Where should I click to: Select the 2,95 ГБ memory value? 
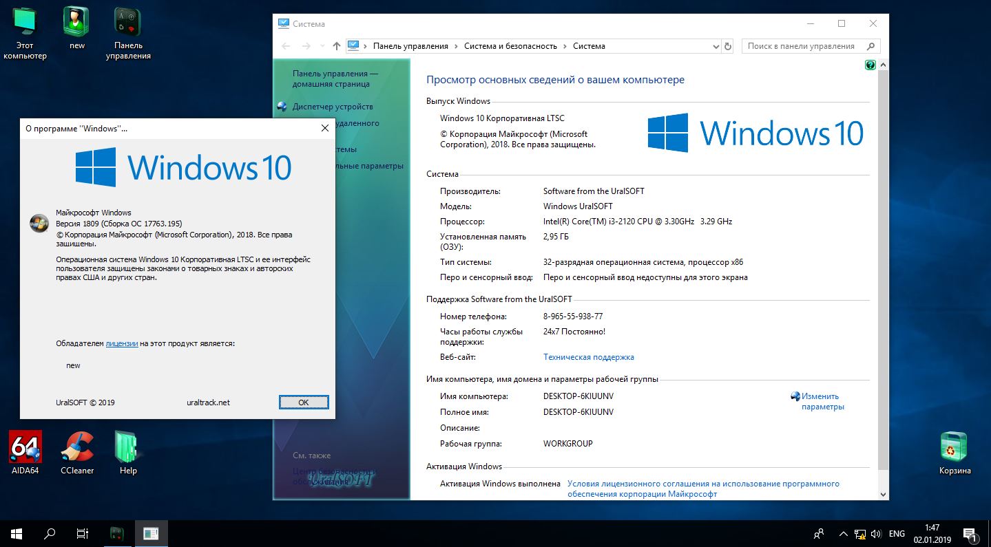point(556,237)
